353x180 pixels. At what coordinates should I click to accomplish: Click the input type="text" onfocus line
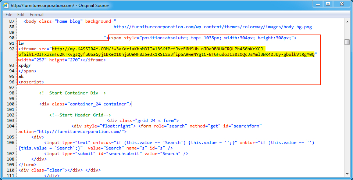click(166, 145)
